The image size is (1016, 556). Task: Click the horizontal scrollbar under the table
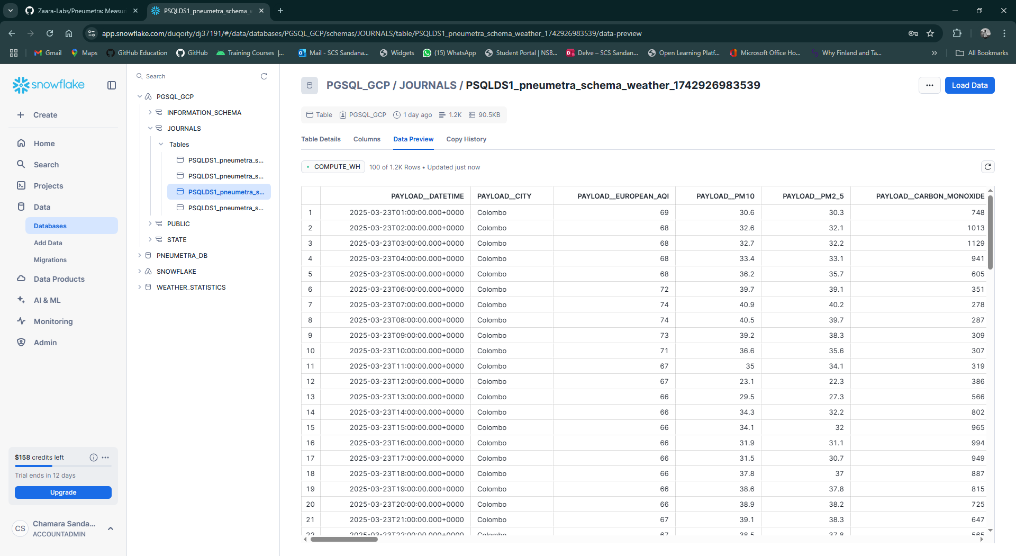344,540
